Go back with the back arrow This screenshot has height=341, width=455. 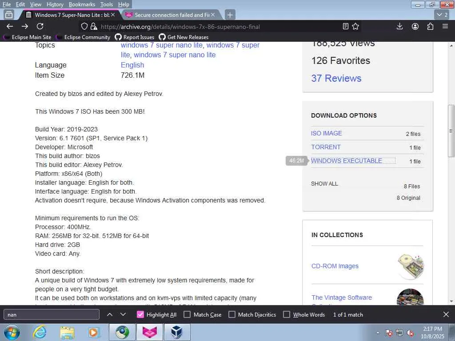tap(10, 26)
